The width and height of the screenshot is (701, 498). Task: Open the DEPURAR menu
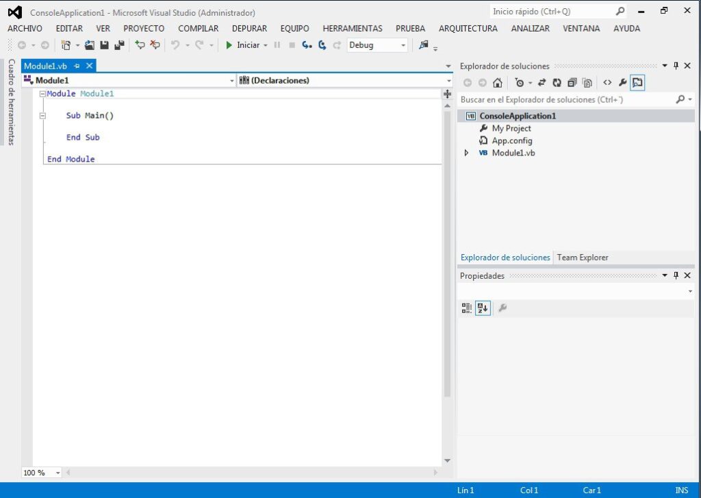pyautogui.click(x=249, y=29)
